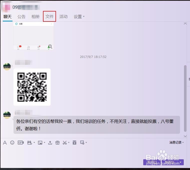190x170 pixels.
Task: Select the scissors screenshot tool
Action: [x=65, y=143]
